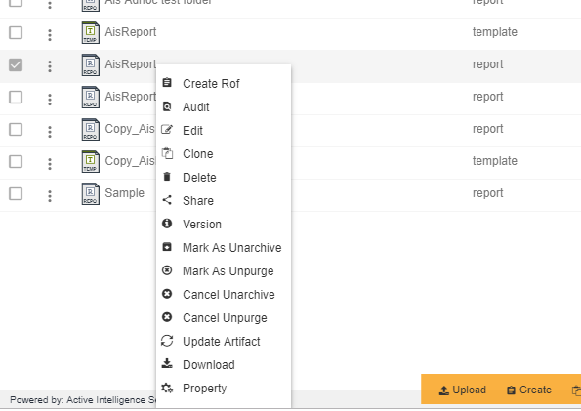Open the Copy_Ais report row name
The image size is (581, 411).
point(130,129)
